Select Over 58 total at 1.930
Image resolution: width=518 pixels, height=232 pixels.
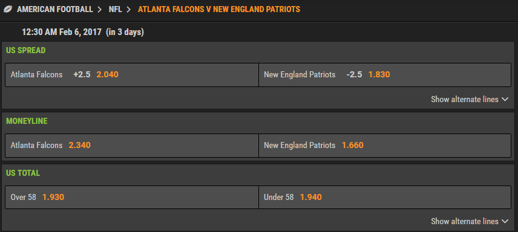pyautogui.click(x=132, y=198)
